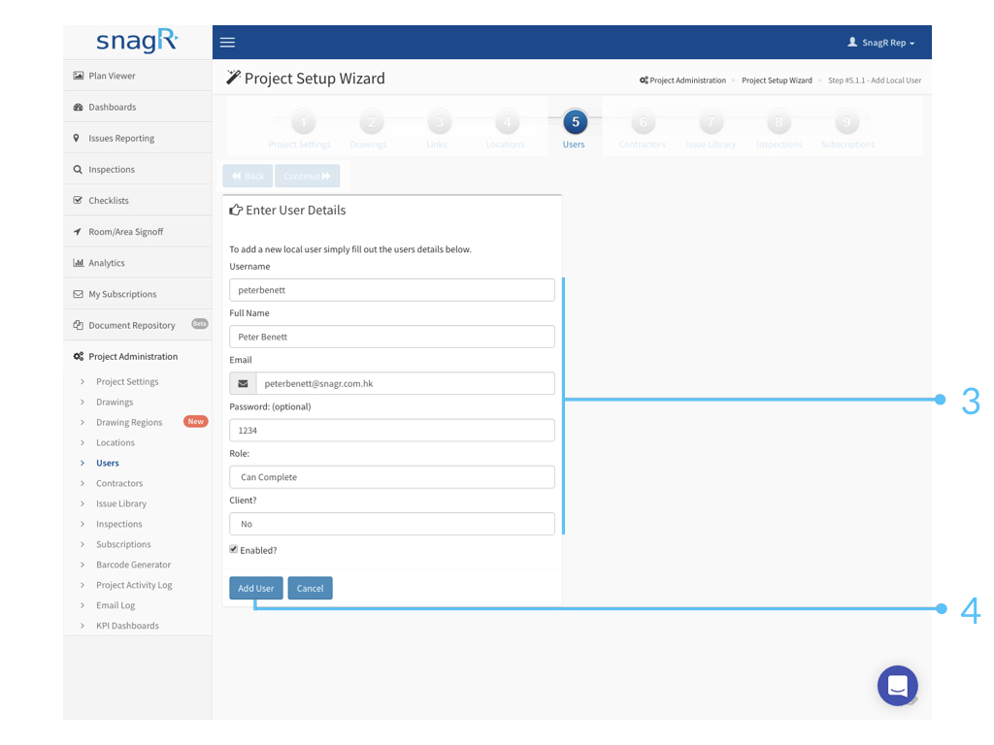Select wizard step 5 Users
This screenshot has width=994, height=745.
(575, 122)
